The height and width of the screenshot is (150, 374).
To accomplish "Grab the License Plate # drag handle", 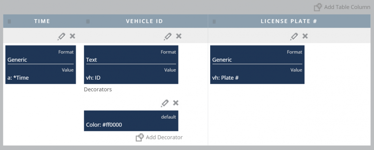I will point(214,22).
